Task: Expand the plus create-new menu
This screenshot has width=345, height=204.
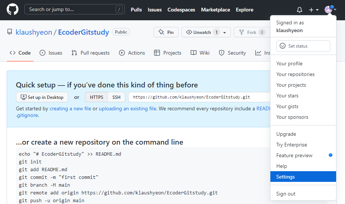Action: click(314, 10)
